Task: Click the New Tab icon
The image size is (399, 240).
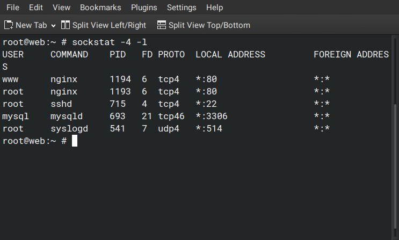Action: click(9, 25)
